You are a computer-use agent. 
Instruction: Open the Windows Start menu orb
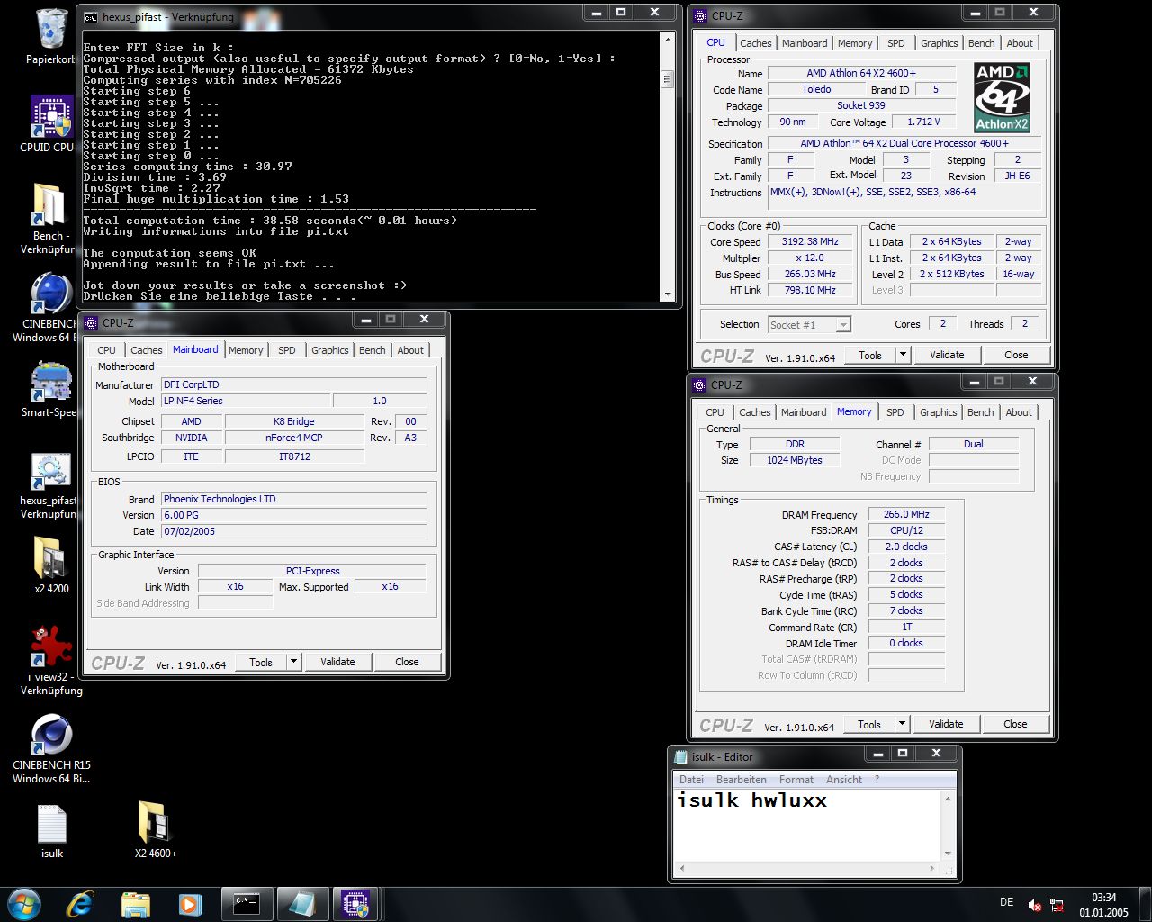[23, 904]
